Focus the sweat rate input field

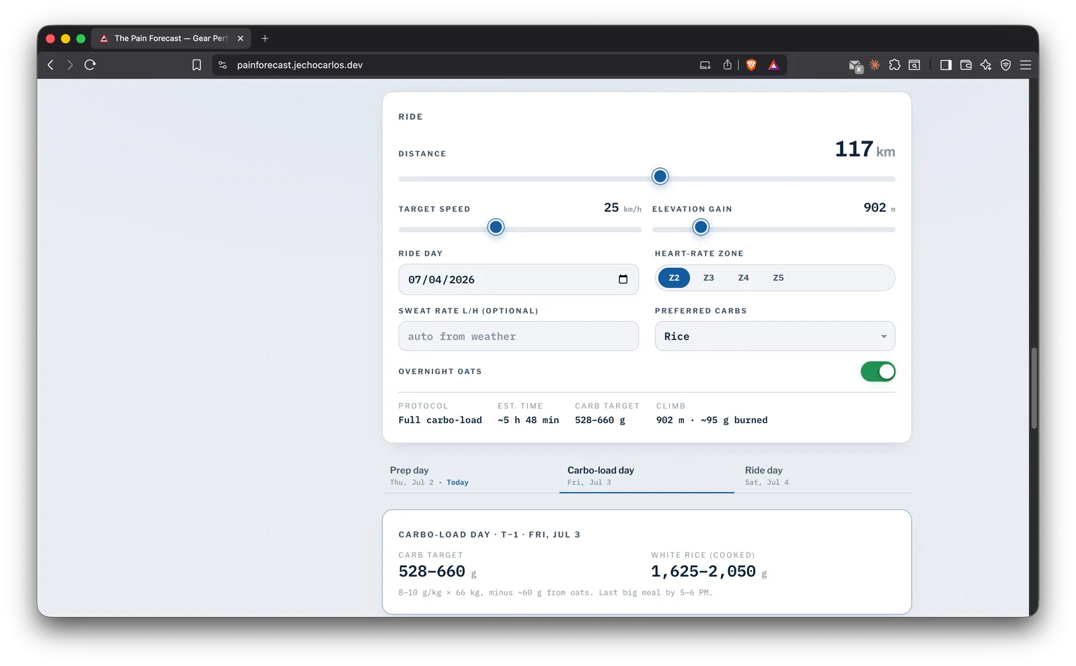(x=518, y=336)
